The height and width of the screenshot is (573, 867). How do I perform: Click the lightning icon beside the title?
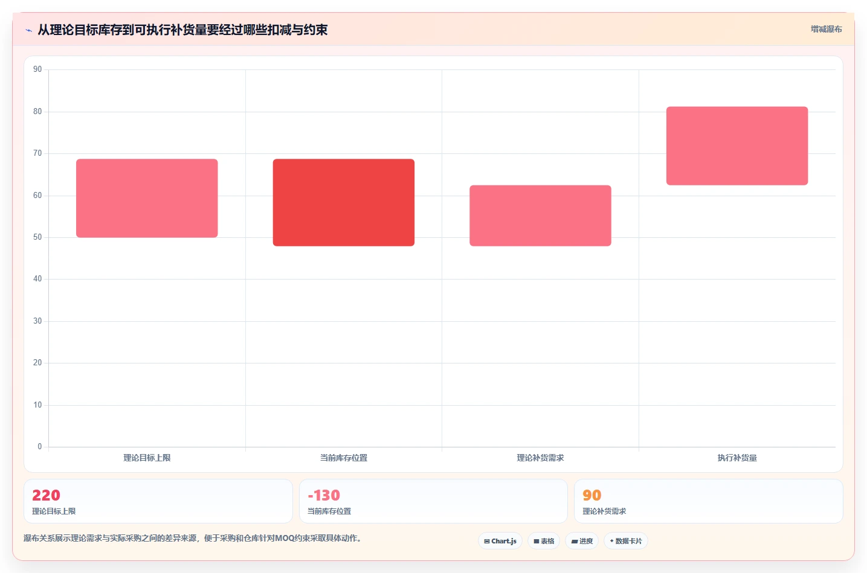tap(28, 30)
